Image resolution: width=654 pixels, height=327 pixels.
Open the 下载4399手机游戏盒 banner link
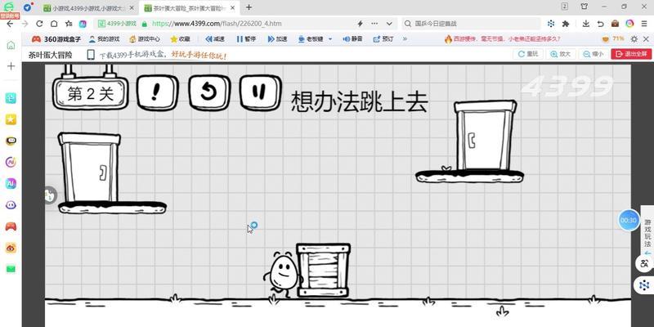(157, 55)
